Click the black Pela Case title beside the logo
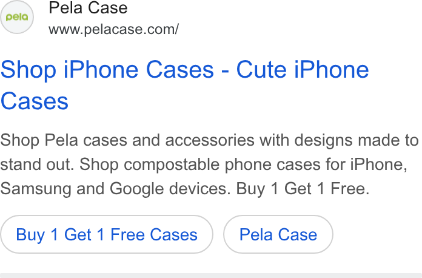 pyautogui.click(x=88, y=8)
